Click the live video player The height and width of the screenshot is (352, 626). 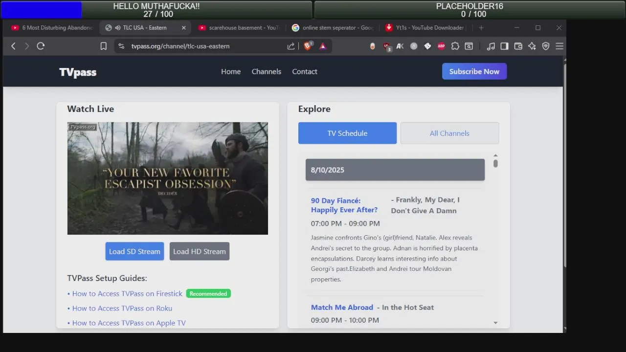click(x=168, y=178)
